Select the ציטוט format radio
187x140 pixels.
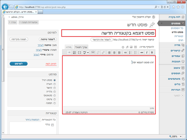tap(55, 99)
